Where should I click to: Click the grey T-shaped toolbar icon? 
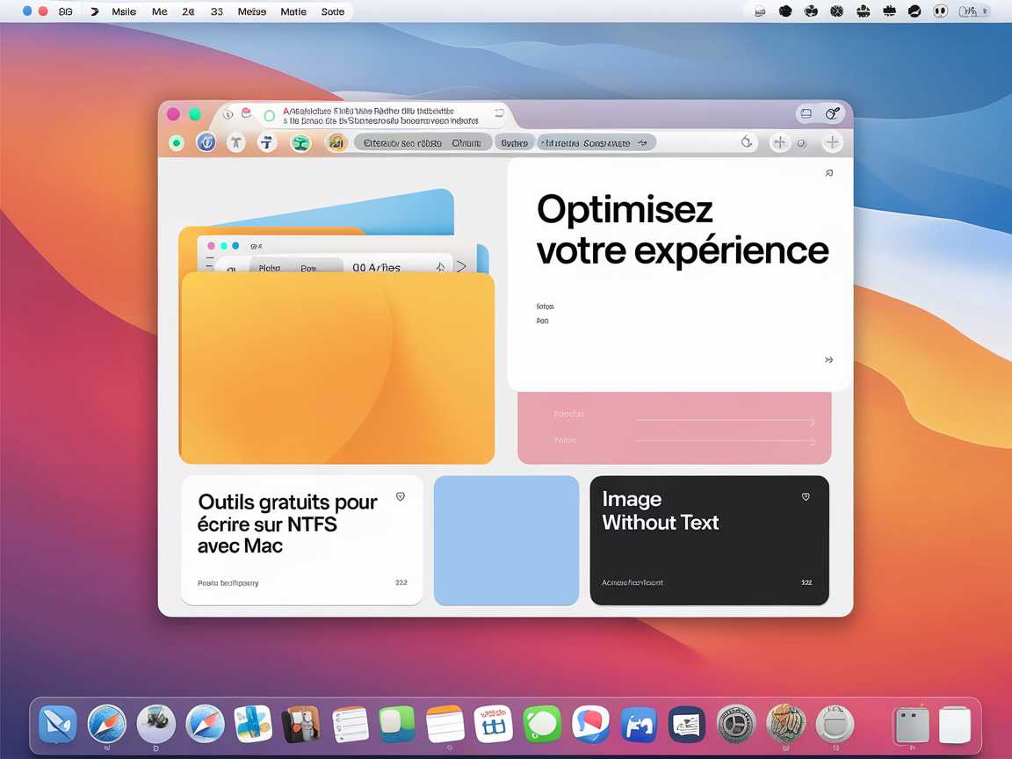(236, 142)
